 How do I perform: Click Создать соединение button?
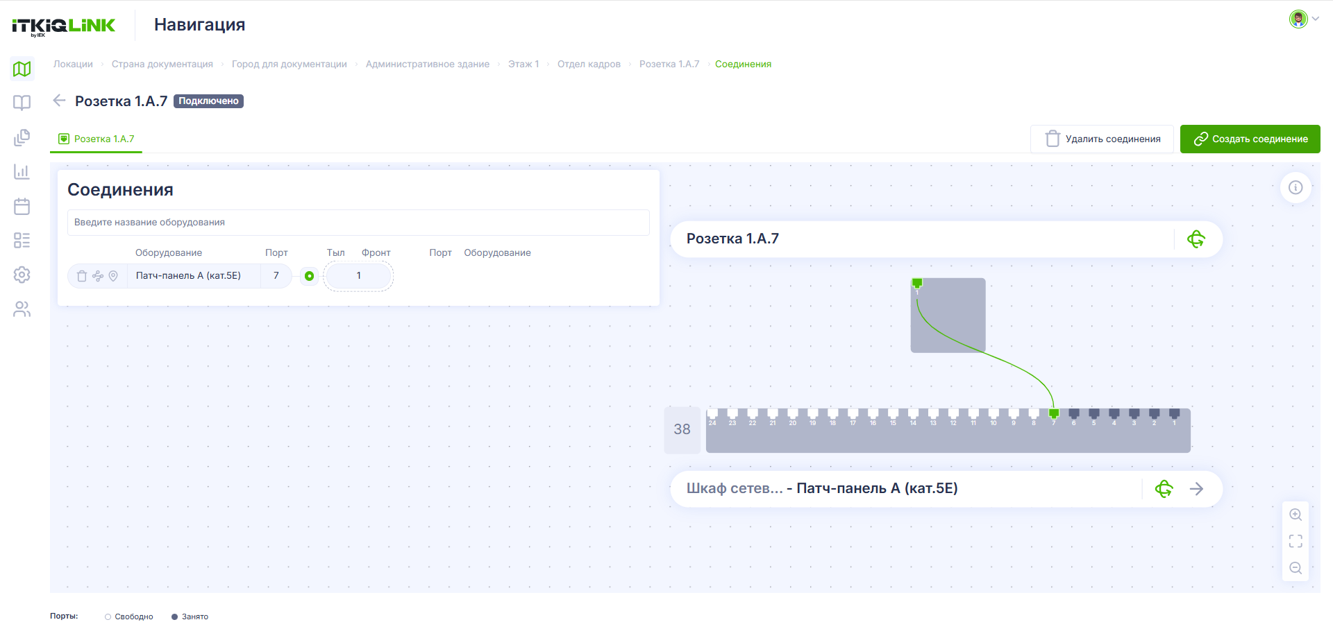1250,139
